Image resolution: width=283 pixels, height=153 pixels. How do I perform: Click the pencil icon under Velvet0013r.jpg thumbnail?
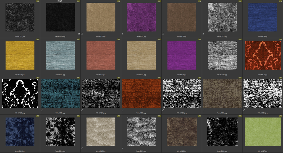[x=204, y=34]
